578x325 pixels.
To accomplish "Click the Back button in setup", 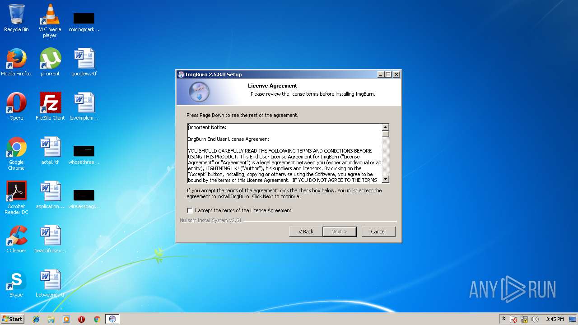I will tap(306, 232).
